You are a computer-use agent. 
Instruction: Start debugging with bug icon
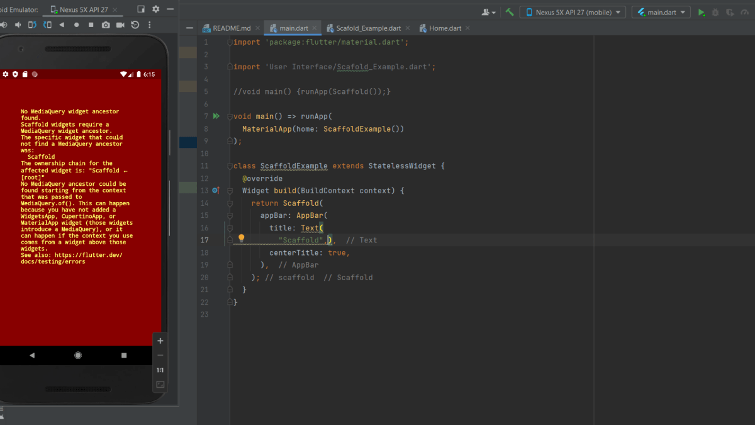click(715, 12)
